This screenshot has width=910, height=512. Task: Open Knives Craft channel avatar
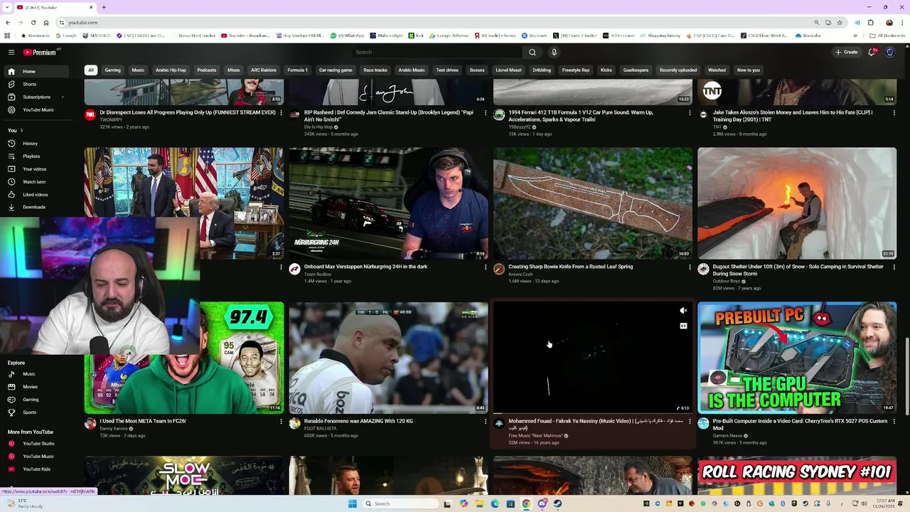499,269
